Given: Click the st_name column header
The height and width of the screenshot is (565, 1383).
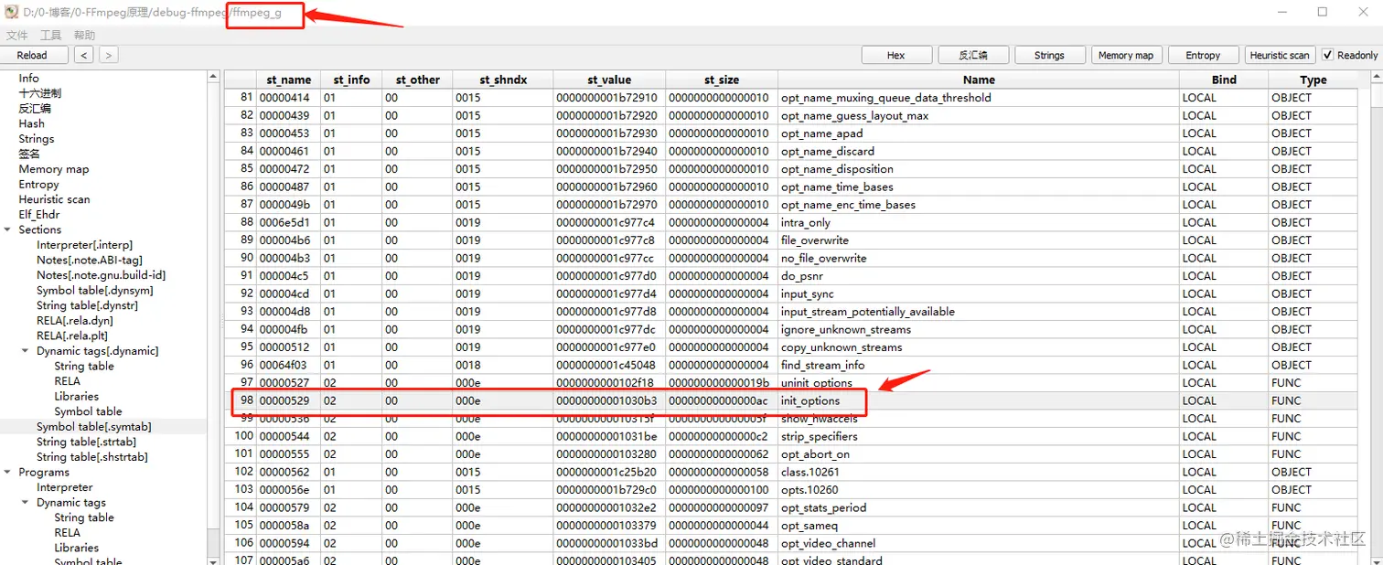Looking at the screenshot, I should tap(288, 80).
